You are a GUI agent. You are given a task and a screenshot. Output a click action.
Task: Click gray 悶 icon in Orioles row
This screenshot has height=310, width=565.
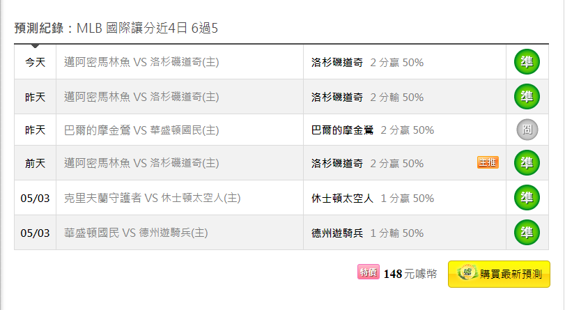[527, 130]
